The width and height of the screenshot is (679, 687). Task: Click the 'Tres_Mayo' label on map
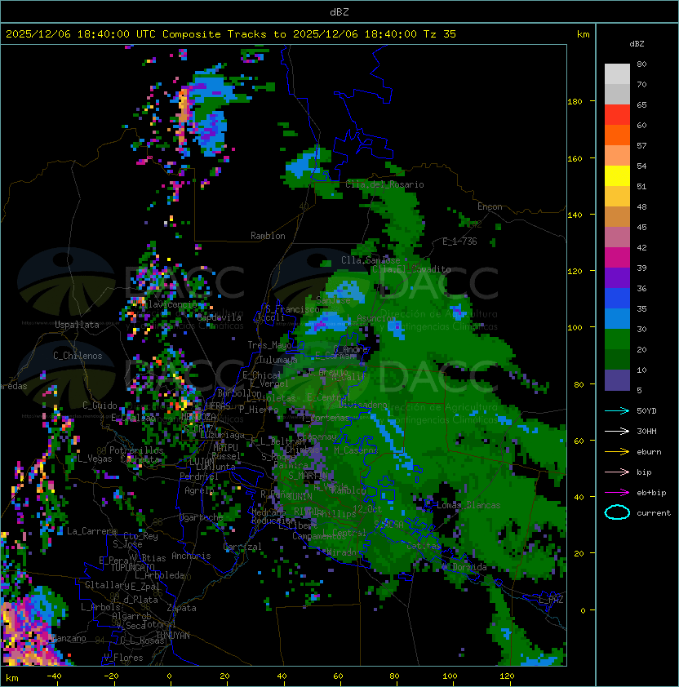pos(269,345)
